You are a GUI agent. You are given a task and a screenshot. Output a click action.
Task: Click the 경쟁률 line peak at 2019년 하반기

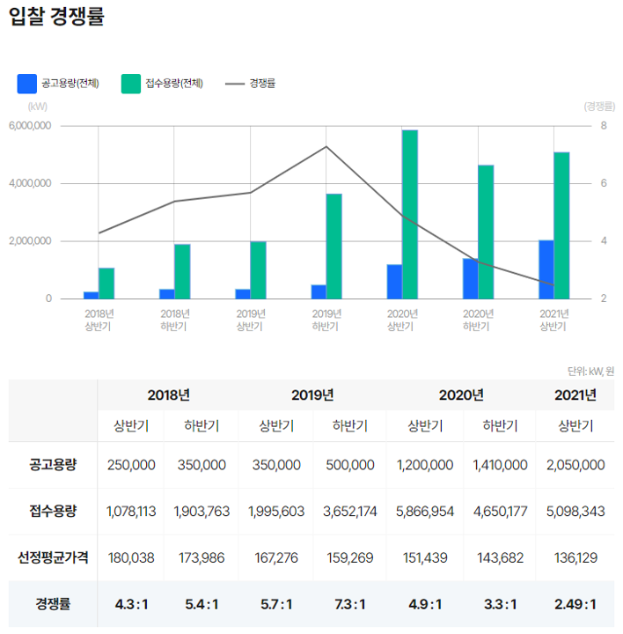pyautogui.click(x=326, y=146)
